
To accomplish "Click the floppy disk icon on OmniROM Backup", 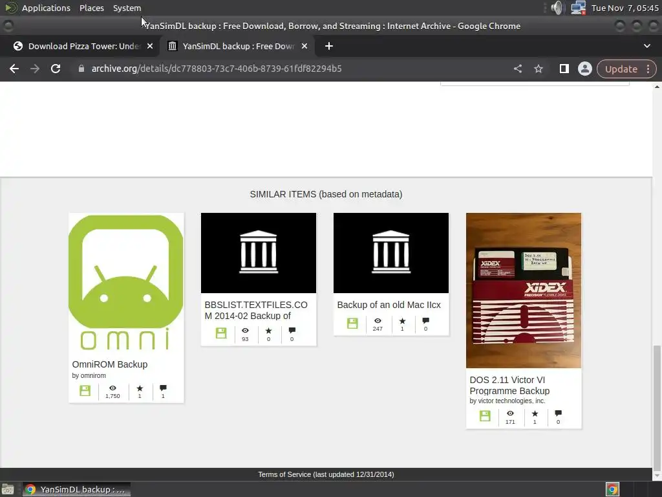I will [85, 390].
